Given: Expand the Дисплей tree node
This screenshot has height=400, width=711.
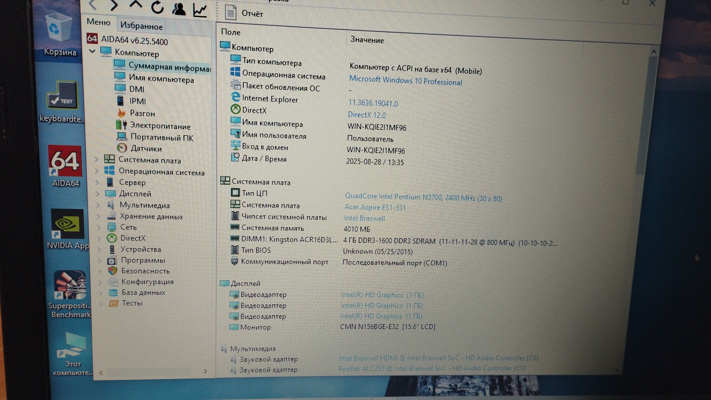Looking at the screenshot, I should point(98,193).
